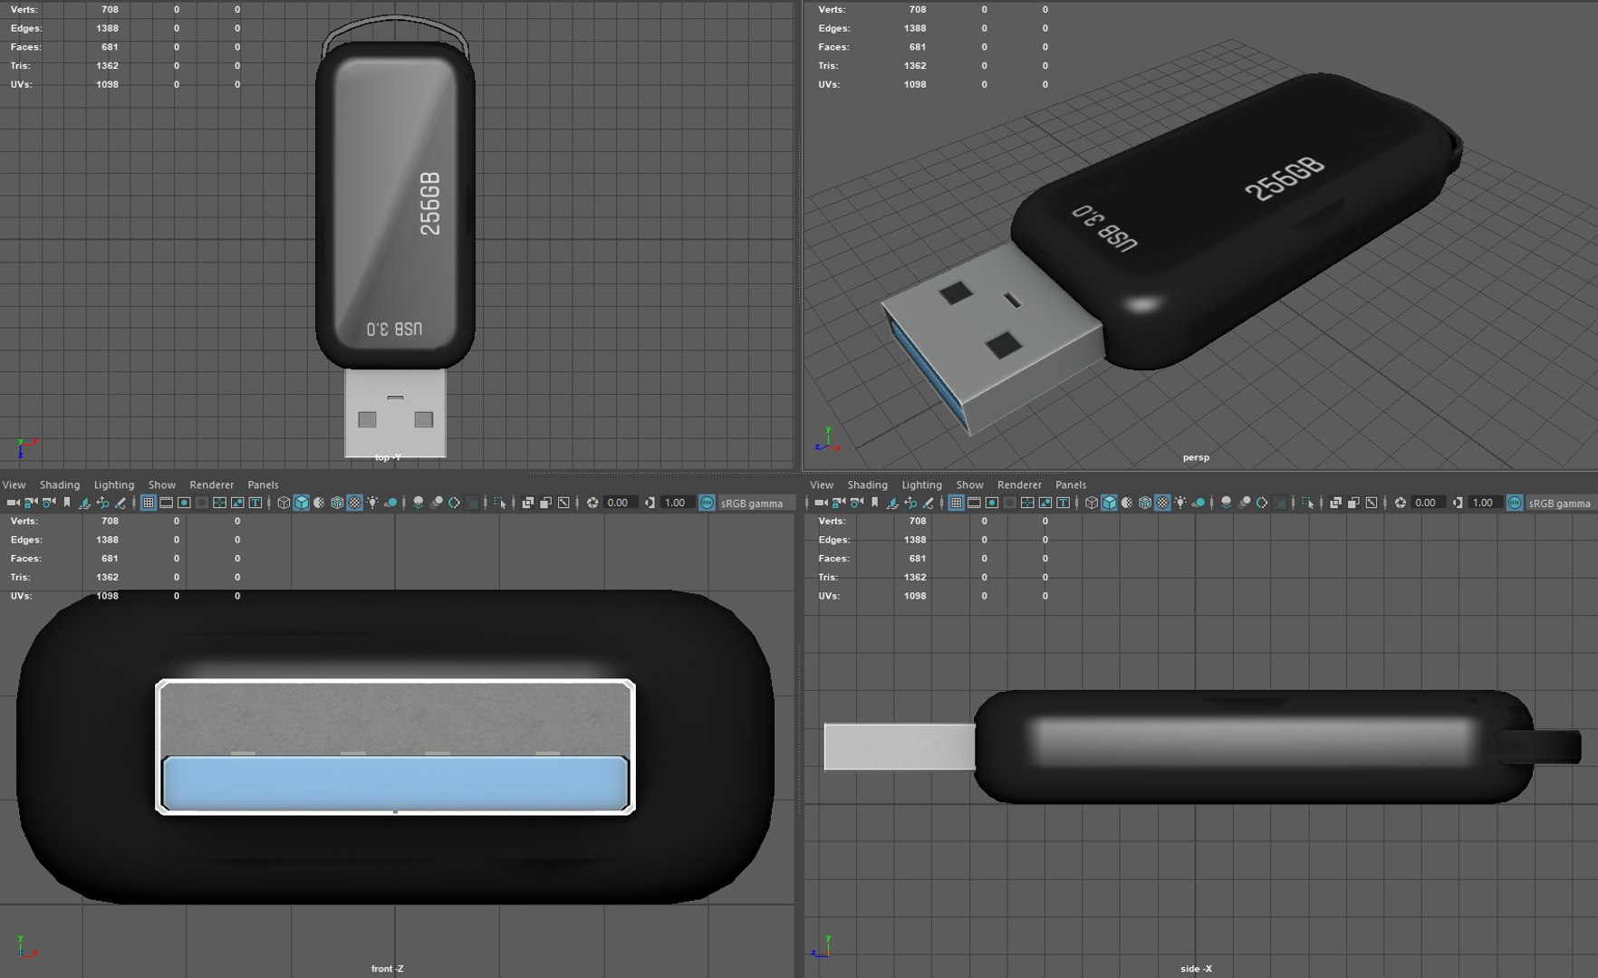Image resolution: width=1598 pixels, height=978 pixels.
Task: Open the Lighting menu of side view panel
Action: pyautogui.click(x=921, y=484)
